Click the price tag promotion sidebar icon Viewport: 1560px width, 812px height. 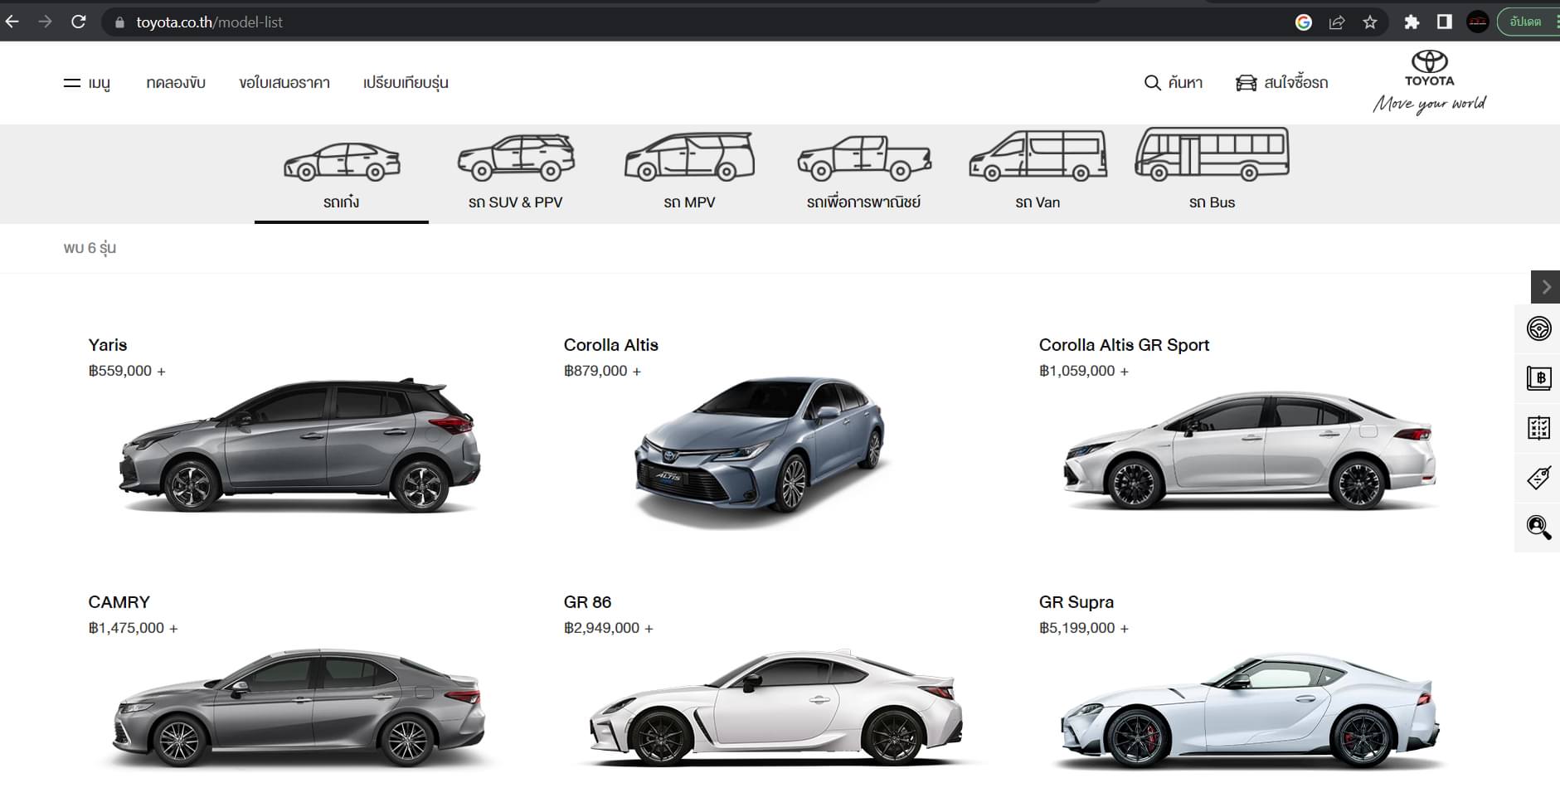click(x=1539, y=478)
